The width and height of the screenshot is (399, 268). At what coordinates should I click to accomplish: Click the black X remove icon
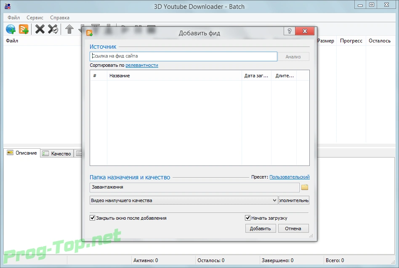[40, 29]
